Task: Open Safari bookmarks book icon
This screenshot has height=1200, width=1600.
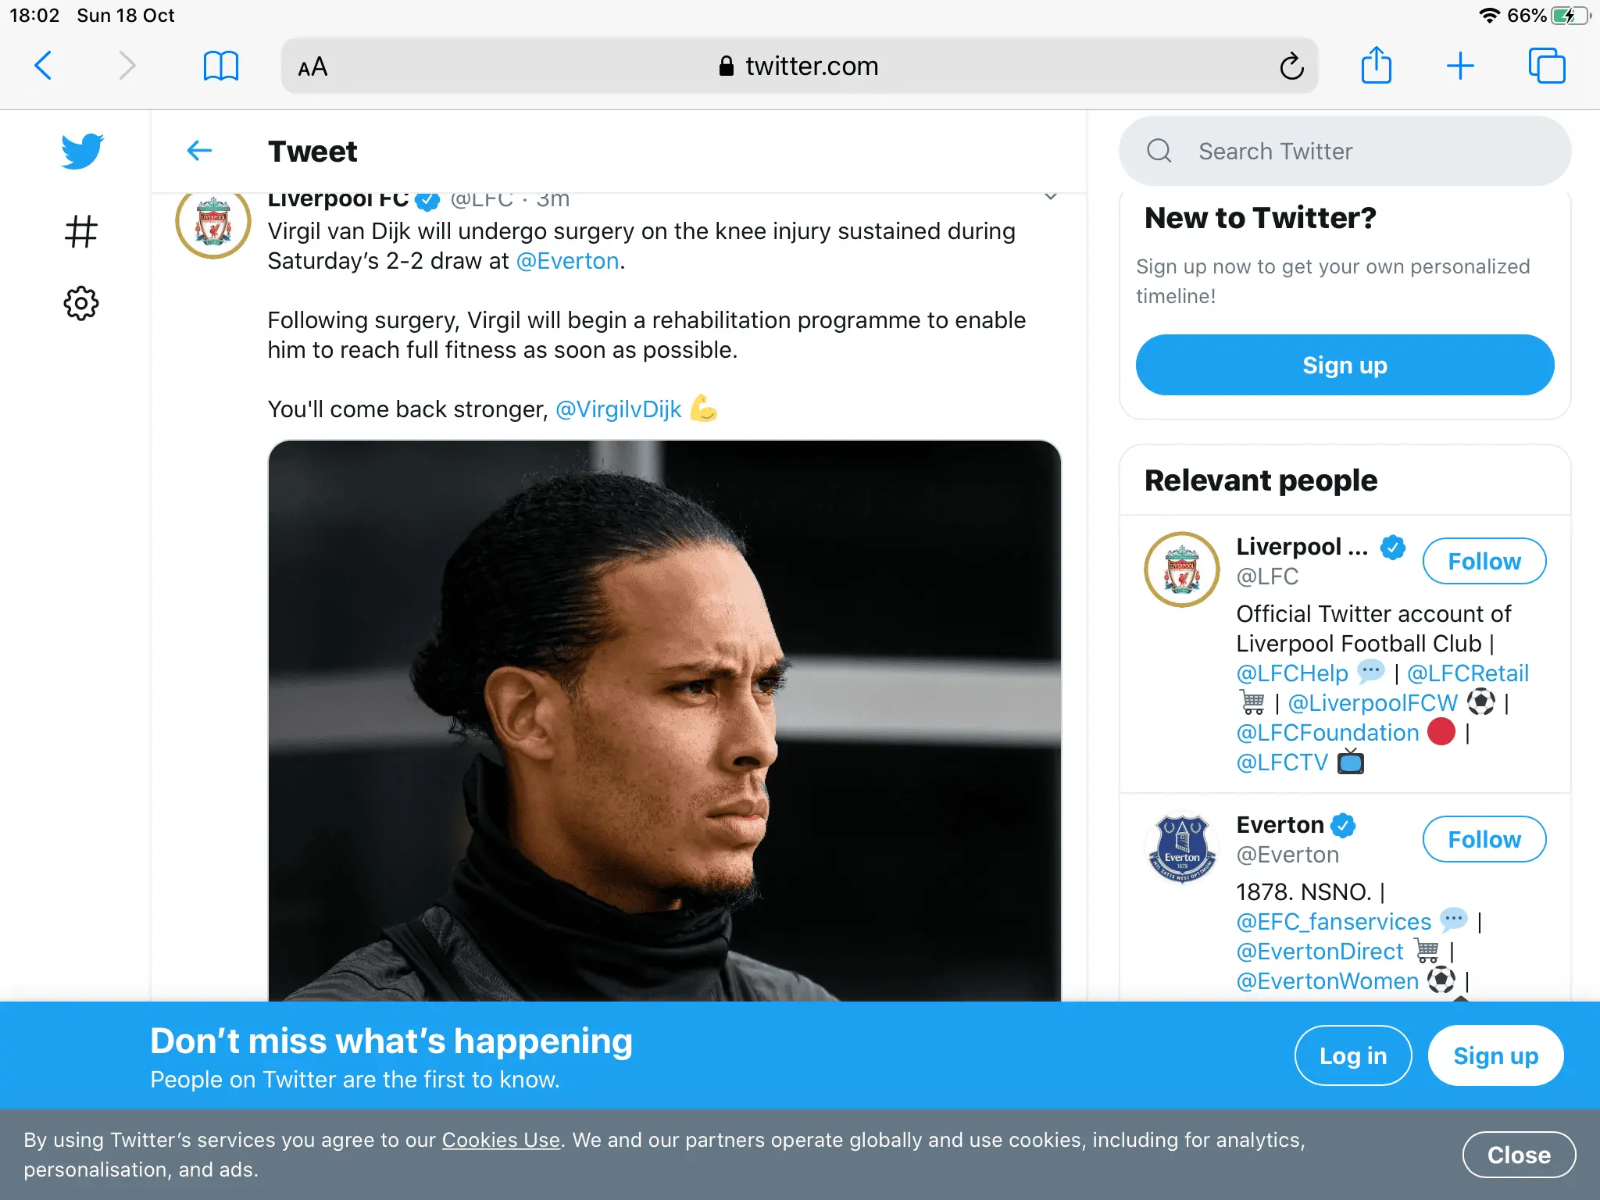Action: tap(220, 66)
